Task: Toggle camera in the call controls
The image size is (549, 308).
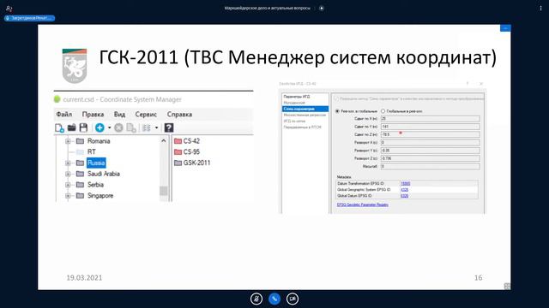Action: click(x=293, y=299)
